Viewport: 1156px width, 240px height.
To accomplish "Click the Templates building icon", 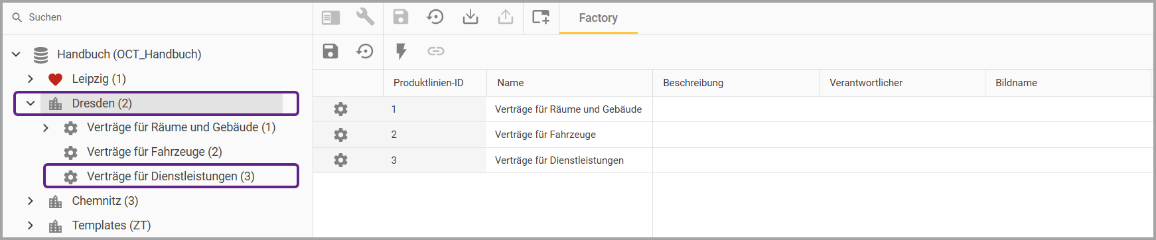I will click(56, 226).
